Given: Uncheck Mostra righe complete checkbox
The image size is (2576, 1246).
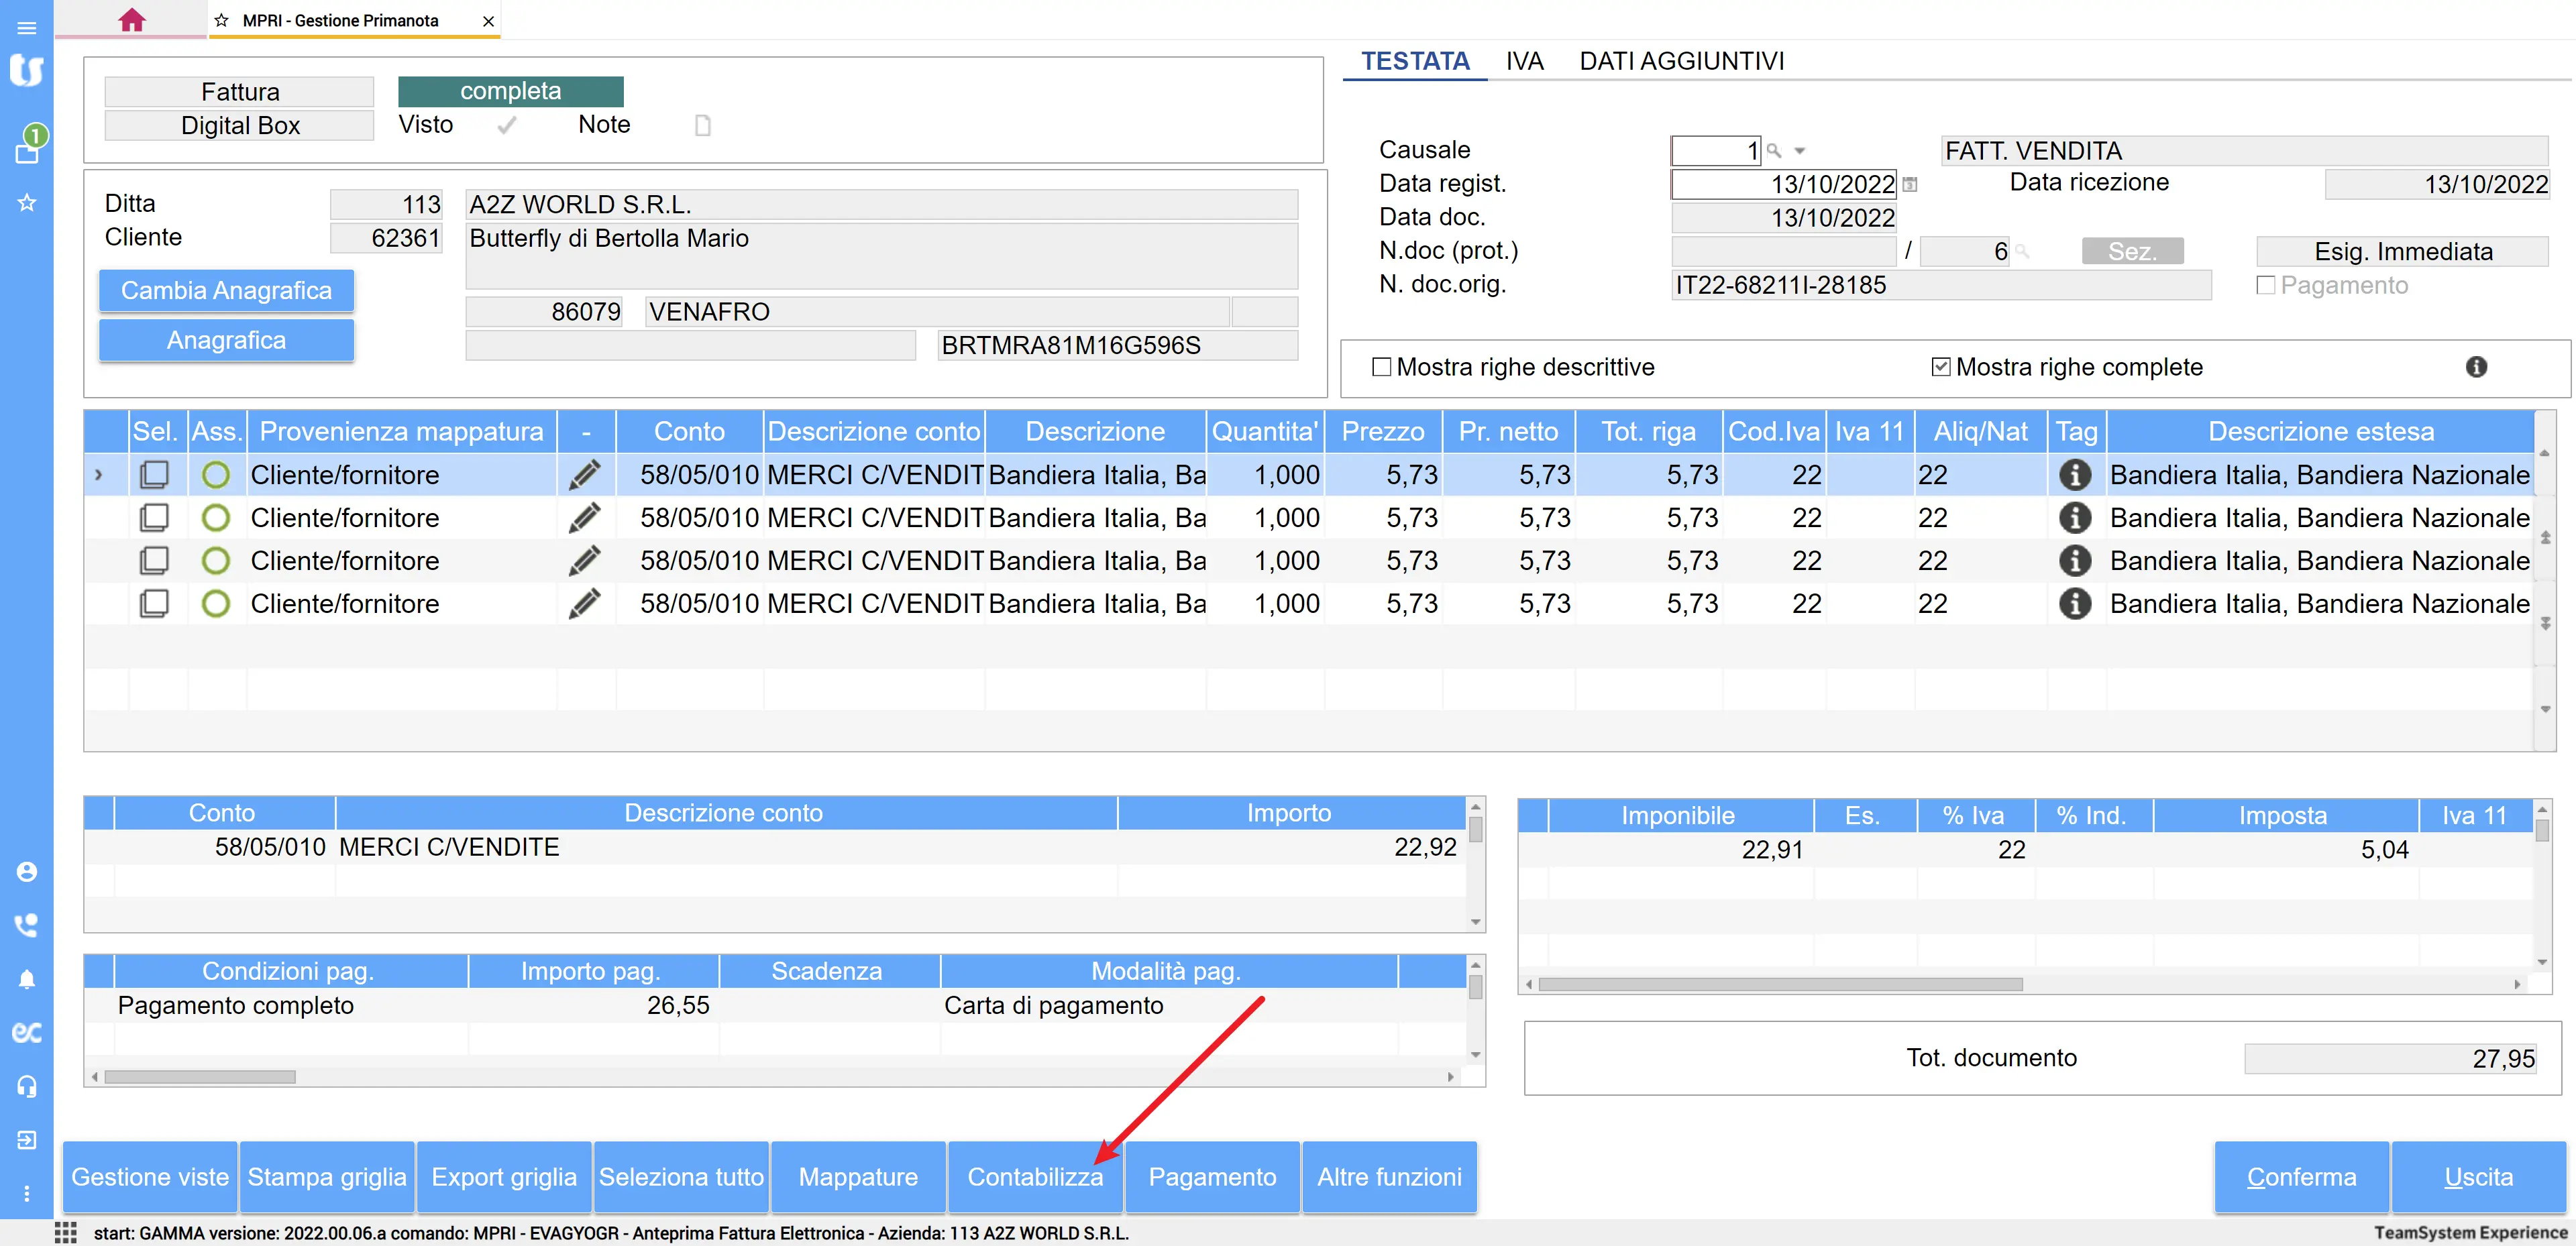Looking at the screenshot, I should click(1941, 367).
